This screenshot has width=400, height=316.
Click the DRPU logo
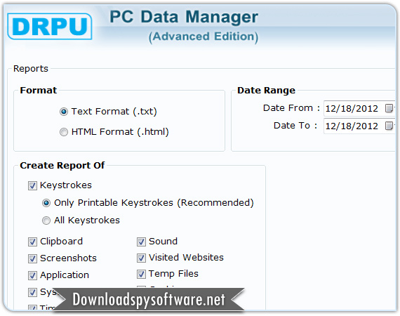tap(50, 26)
